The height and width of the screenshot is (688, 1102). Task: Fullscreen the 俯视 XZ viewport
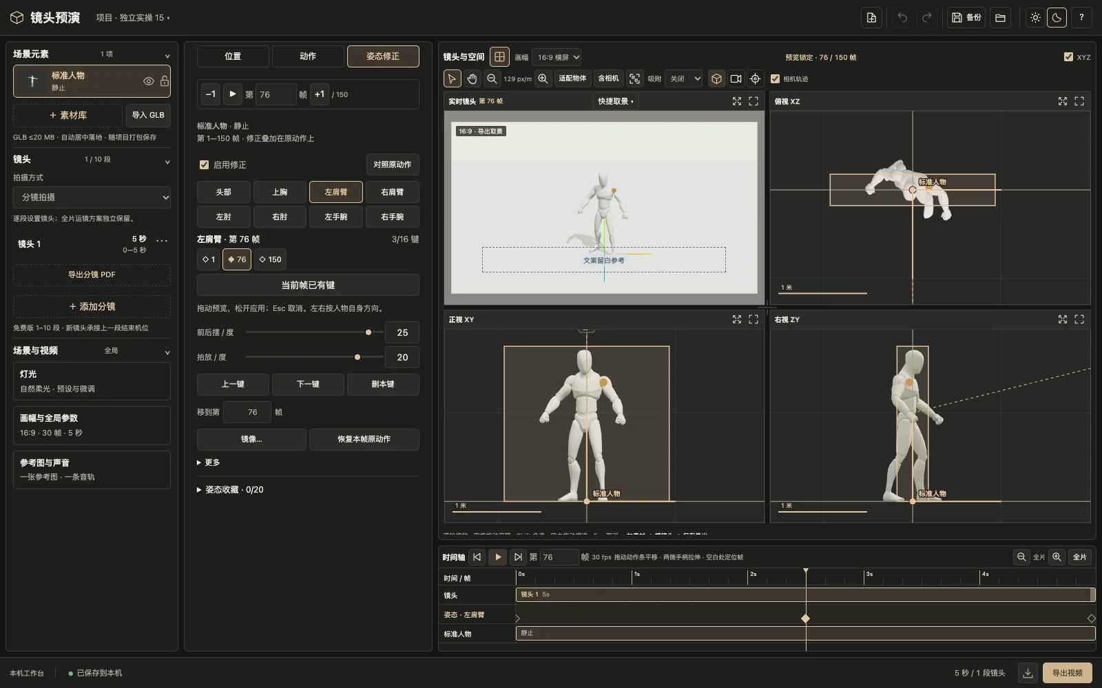(1079, 101)
